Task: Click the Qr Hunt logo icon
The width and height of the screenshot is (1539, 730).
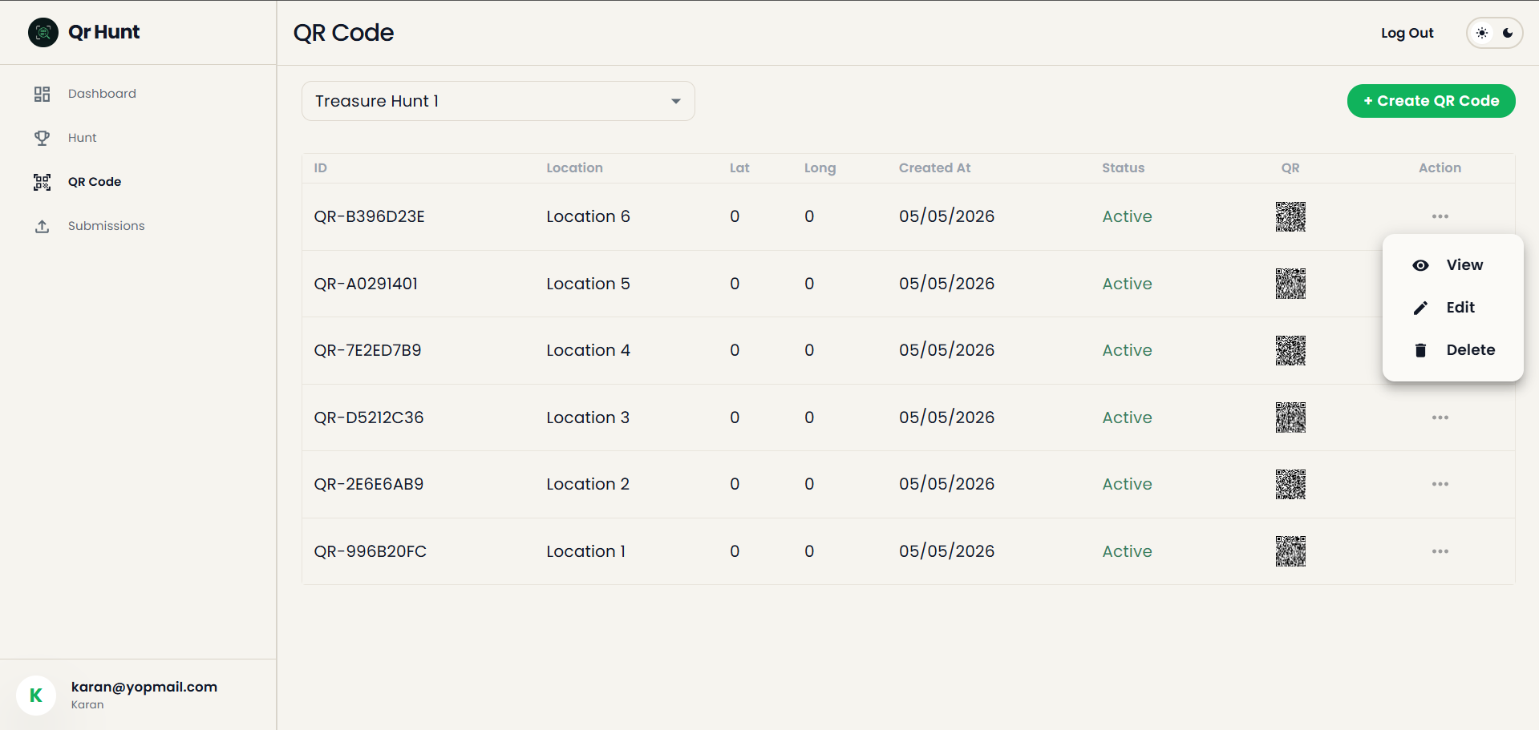Action: pos(43,32)
